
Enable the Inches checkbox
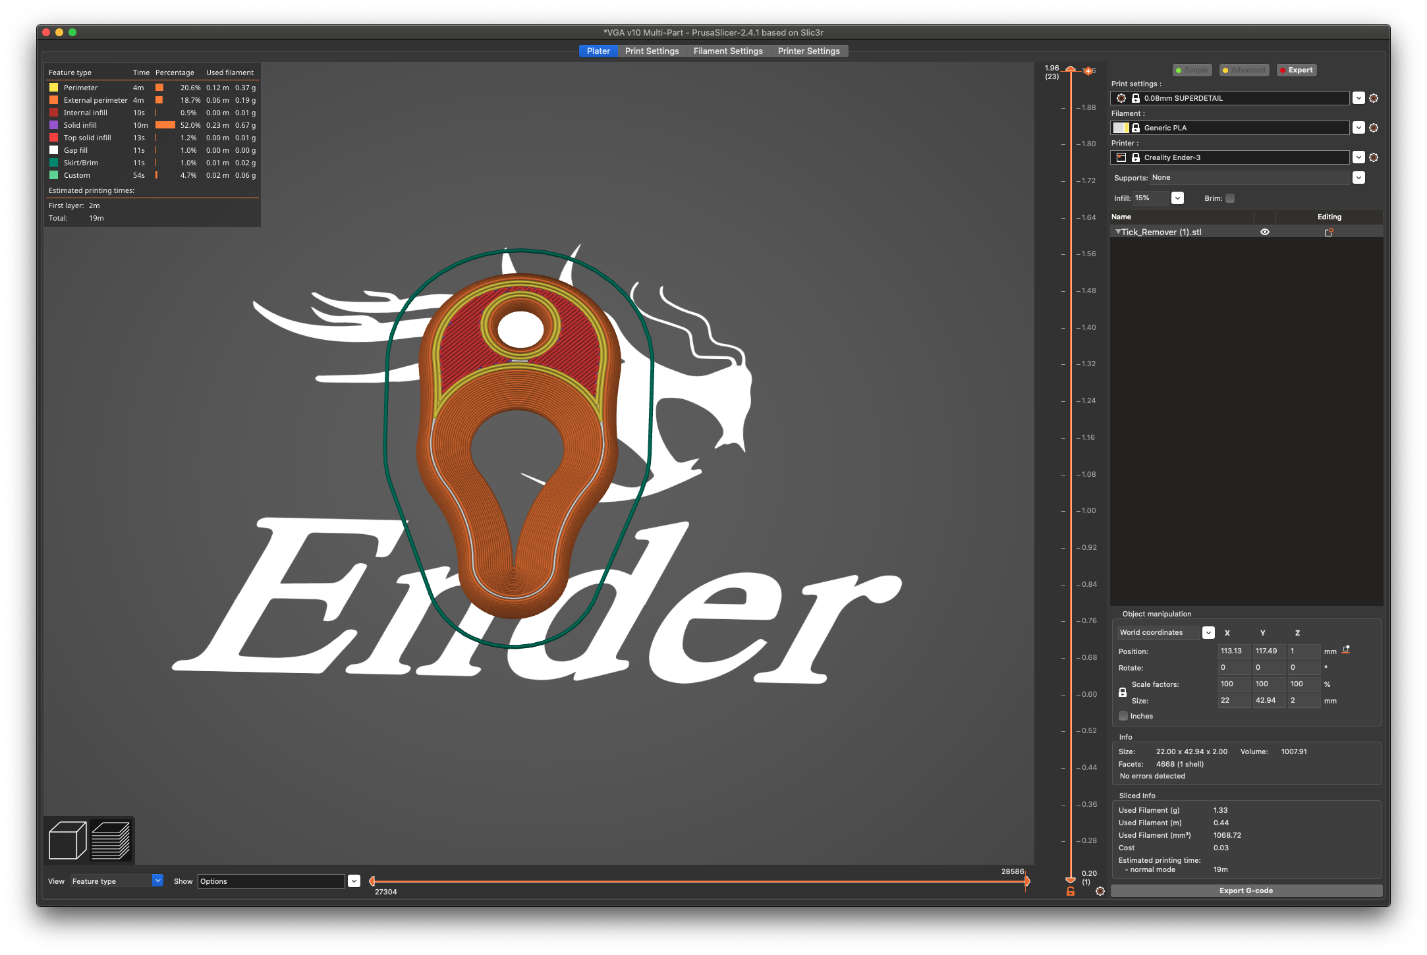pyautogui.click(x=1123, y=716)
